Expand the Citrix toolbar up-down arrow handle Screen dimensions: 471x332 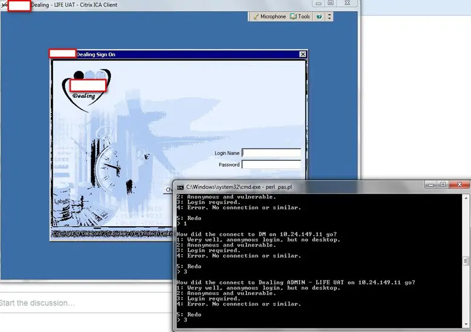point(329,17)
